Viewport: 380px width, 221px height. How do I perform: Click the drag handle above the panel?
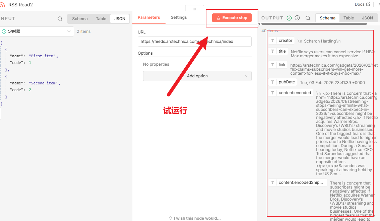coord(195,9)
